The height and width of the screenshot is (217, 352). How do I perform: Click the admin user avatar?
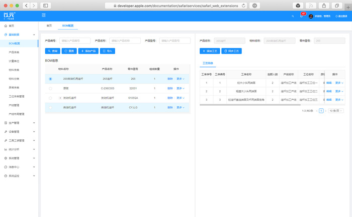(x=311, y=16)
